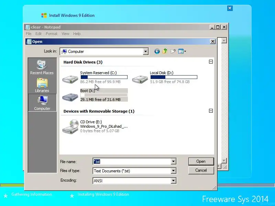Image resolution: width=275 pixels, height=206 pixels.
Task: Click the File name input field
Action: pyautogui.click(x=132, y=161)
